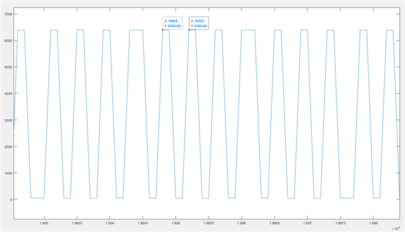
Task: Click the 3000 y-axis tick label
Action: tap(8, 120)
